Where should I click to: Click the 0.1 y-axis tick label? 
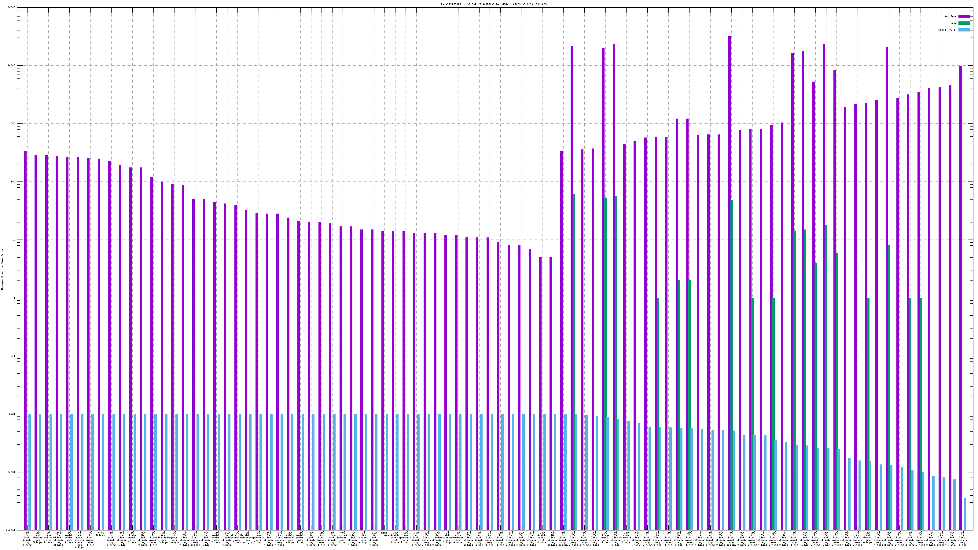coord(13,356)
